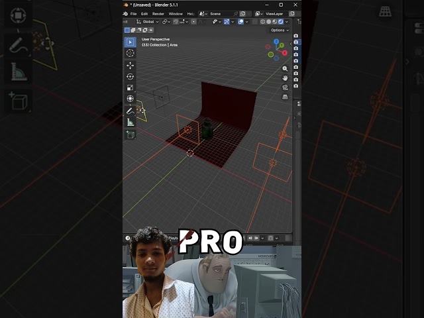The image size is (424, 318).
Task: Click the Pan hand viewport icon
Action: tap(285, 78)
